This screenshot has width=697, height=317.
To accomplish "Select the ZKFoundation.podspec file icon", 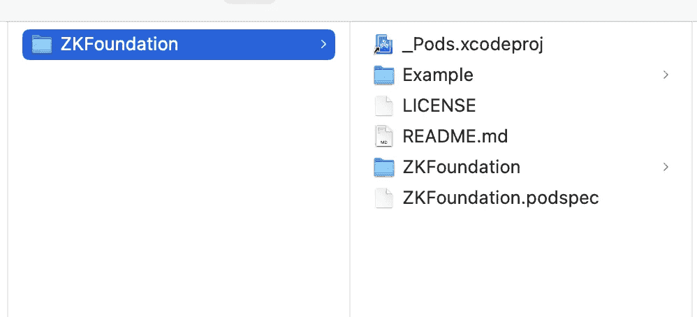I will point(384,198).
